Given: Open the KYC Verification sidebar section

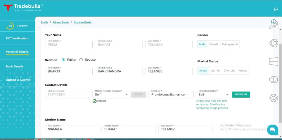Looking at the screenshot, I should coord(17,38).
